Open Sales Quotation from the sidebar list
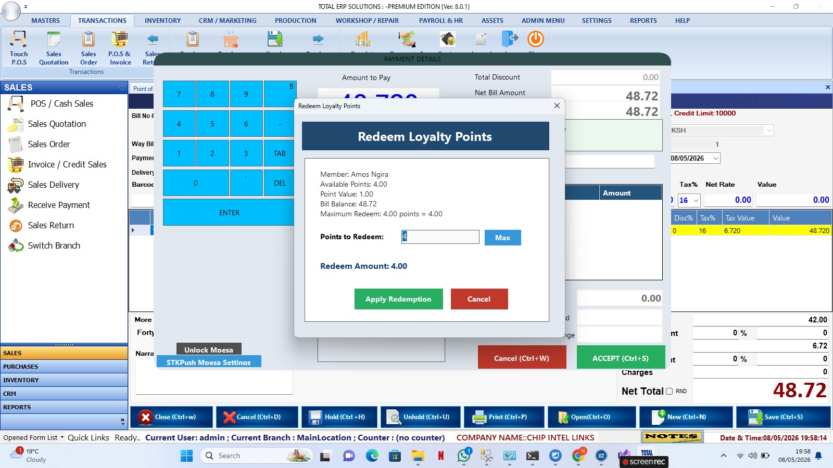 pyautogui.click(x=57, y=124)
